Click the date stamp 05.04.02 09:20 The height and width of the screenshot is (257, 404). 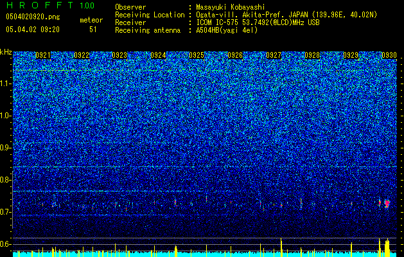click(33, 30)
